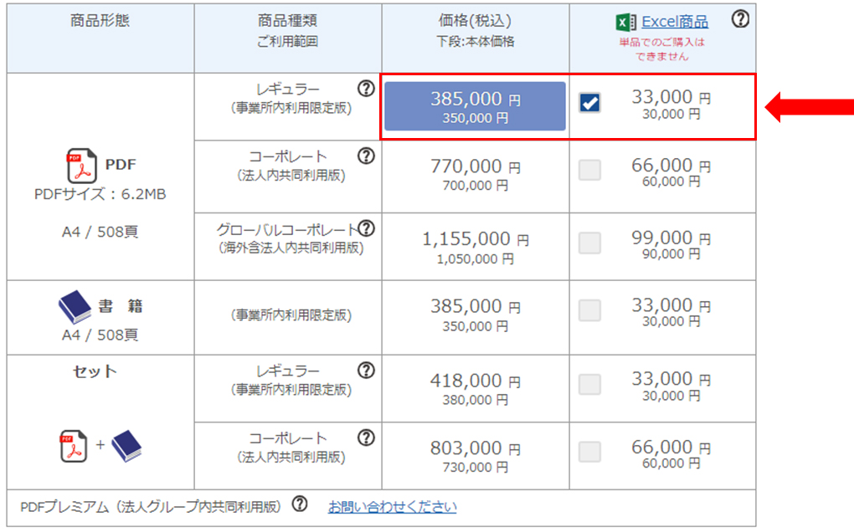Tick the Excel 66,000円 checkbox for PDF コーポレート
The image size is (854, 532).
590,171
